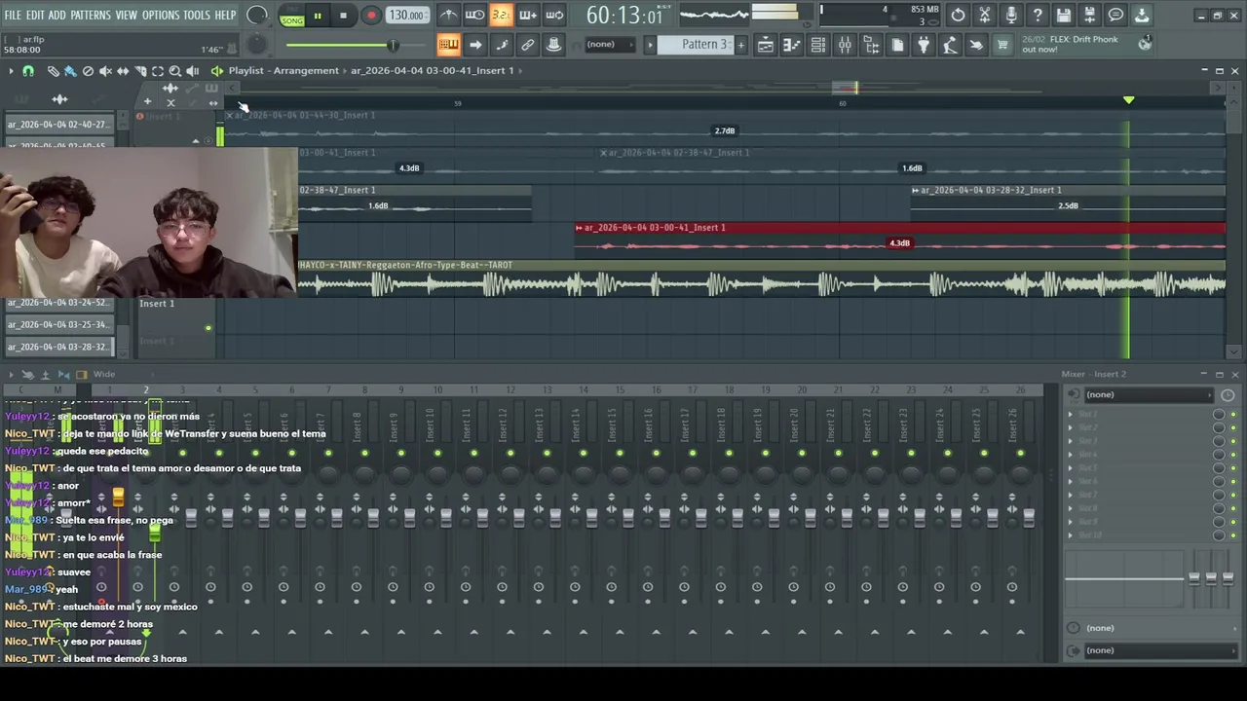Open the plugin picker plug icon
This screenshot has height=701, width=1247.
tap(924, 45)
